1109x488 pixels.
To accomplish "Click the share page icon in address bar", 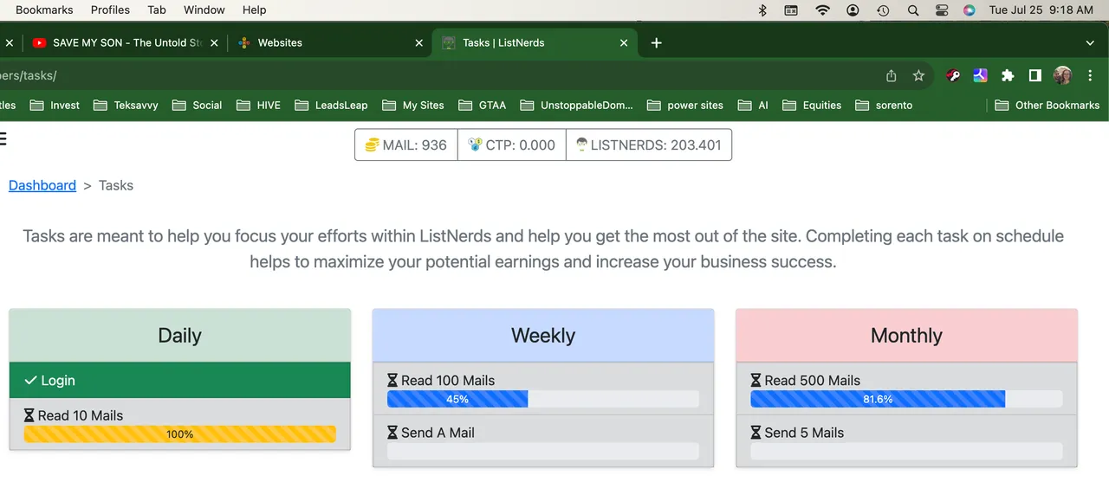I will click(892, 76).
